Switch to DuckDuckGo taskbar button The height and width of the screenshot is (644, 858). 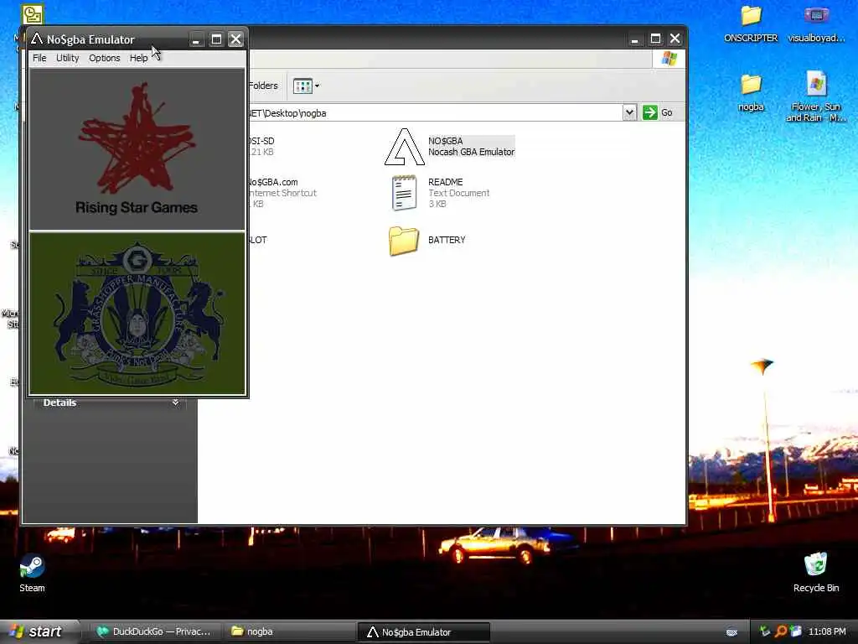point(155,632)
